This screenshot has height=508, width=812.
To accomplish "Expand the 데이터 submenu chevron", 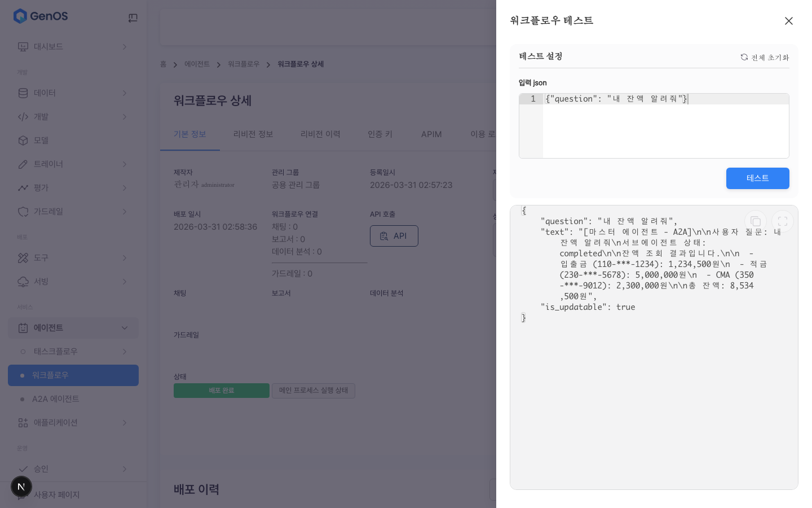I will click(x=125, y=93).
